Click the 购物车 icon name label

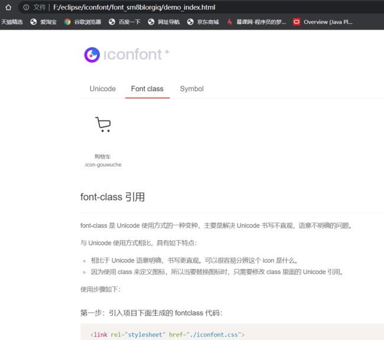[x=103, y=156]
